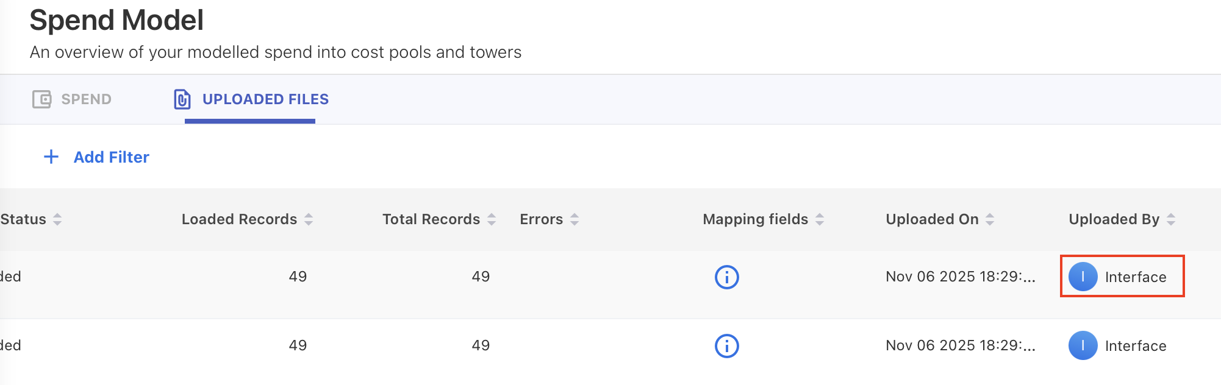Click the blue underline indicator under UPLOADED FILES
Image resolution: width=1221 pixels, height=385 pixels.
[251, 121]
